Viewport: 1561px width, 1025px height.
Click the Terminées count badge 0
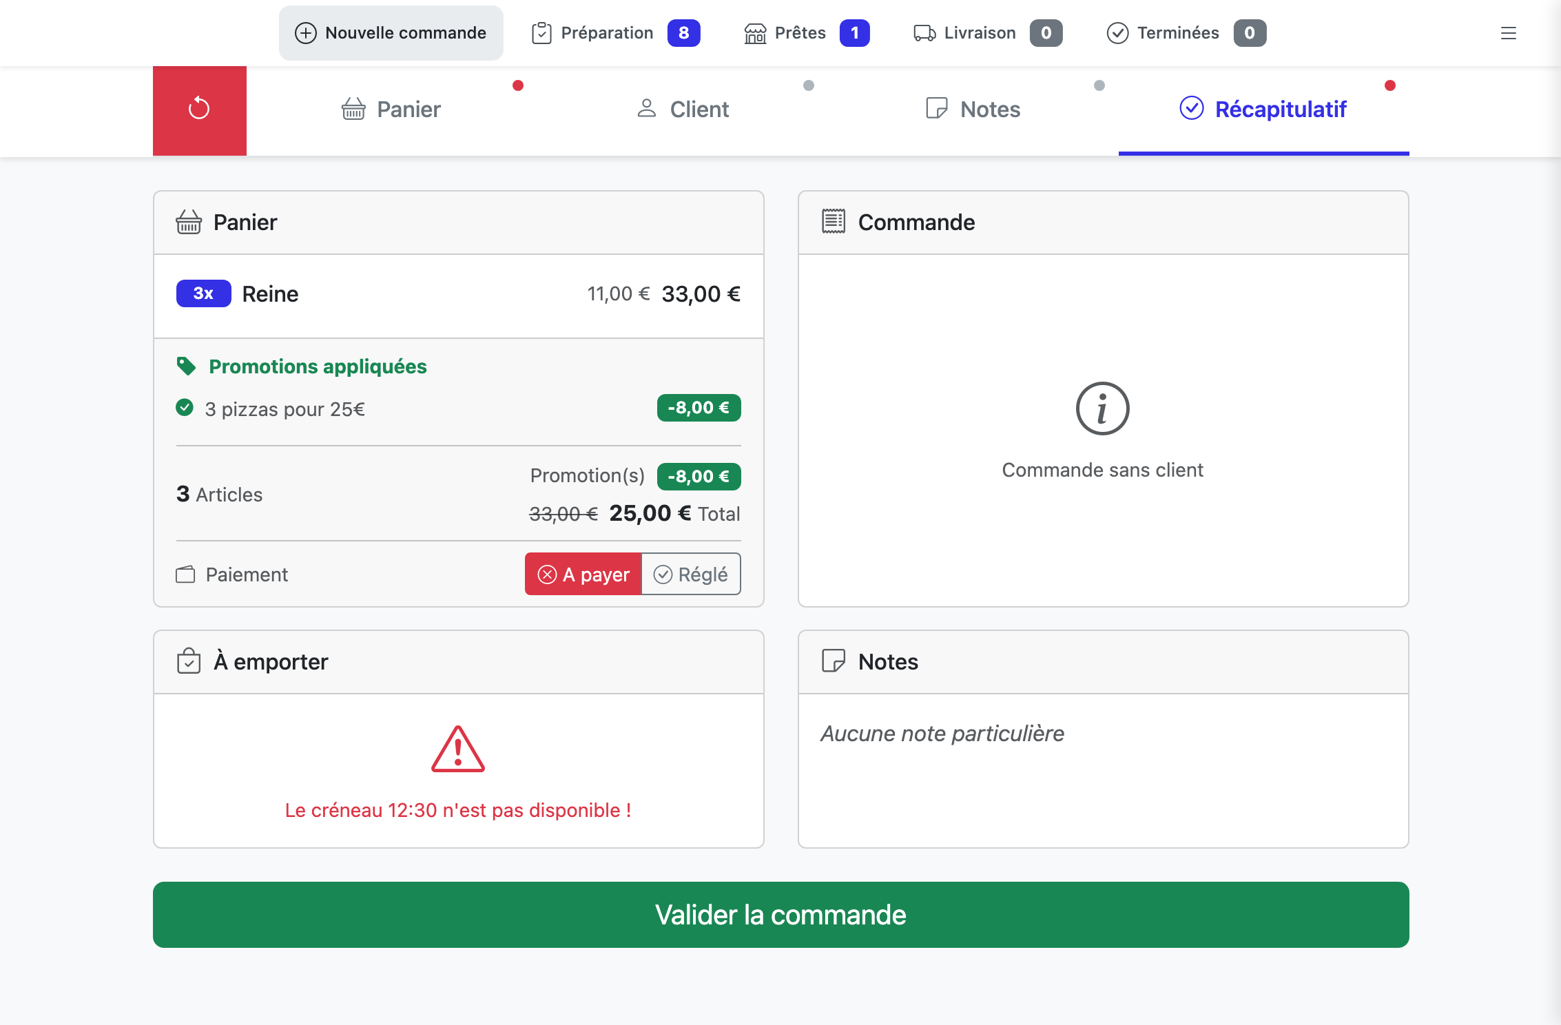1250,33
